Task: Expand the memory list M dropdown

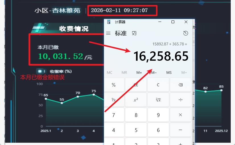Action: click(184, 72)
